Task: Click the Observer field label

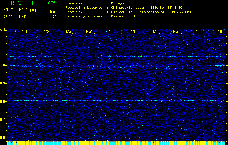Action: pyautogui.click(x=74, y=3)
